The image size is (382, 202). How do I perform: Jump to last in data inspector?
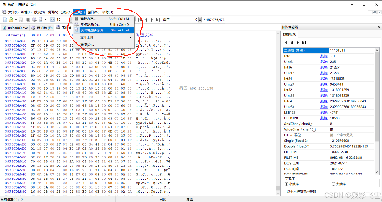(x=304, y=42)
